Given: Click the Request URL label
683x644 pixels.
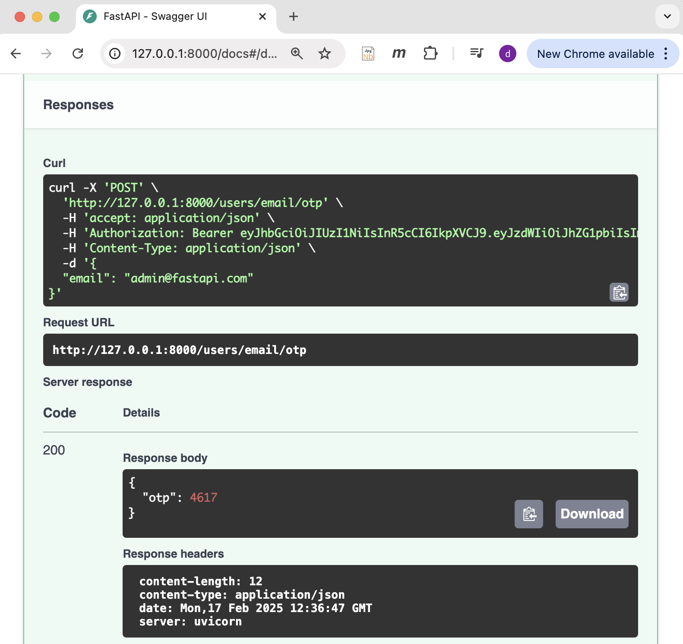Looking at the screenshot, I should coord(79,322).
